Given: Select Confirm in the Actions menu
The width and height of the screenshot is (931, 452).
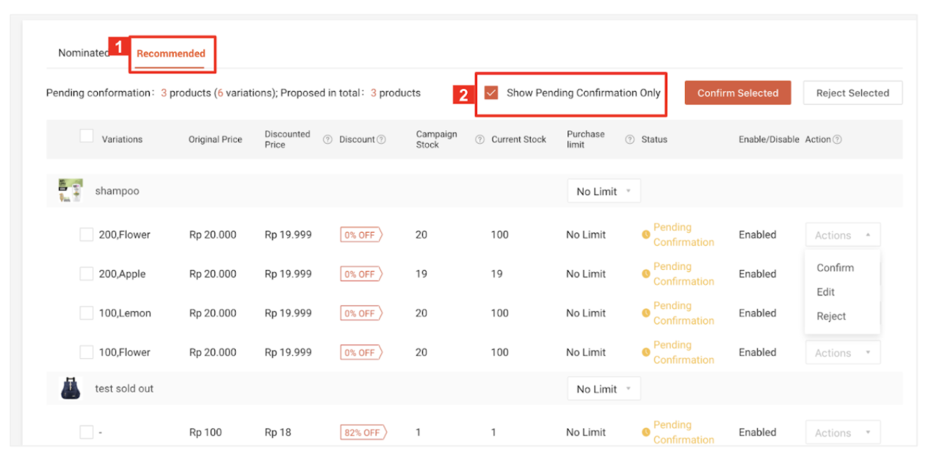Looking at the screenshot, I should coord(834,267).
